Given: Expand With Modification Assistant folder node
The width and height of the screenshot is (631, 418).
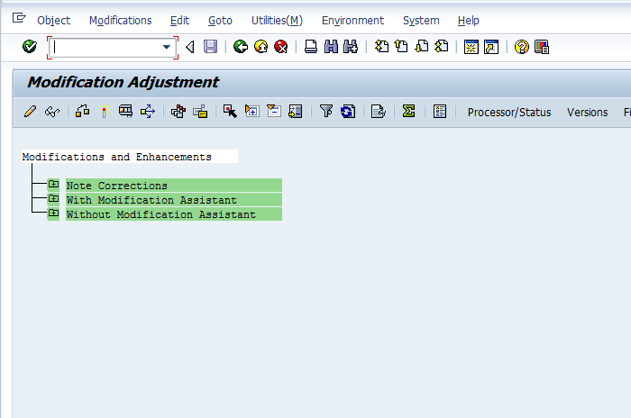Looking at the screenshot, I should click(x=53, y=199).
